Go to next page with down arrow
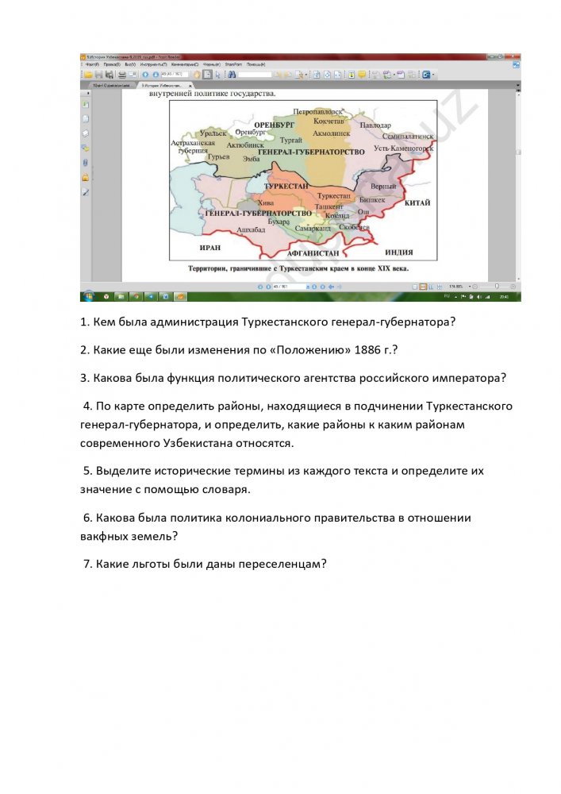This screenshot has width=561, height=794. pos(156,75)
